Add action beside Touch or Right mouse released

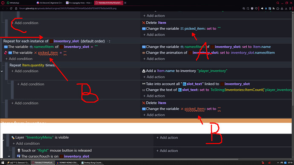point(167,151)
